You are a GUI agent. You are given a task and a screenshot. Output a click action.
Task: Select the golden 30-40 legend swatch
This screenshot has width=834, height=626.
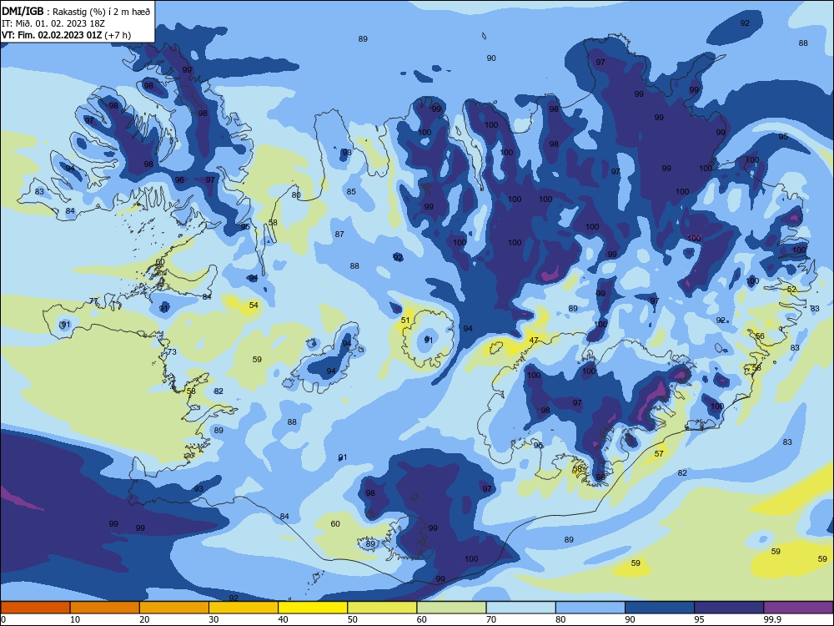pyautogui.click(x=244, y=608)
